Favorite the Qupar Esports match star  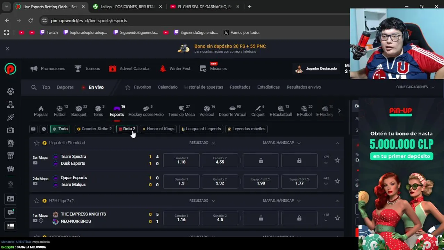tap(337, 181)
